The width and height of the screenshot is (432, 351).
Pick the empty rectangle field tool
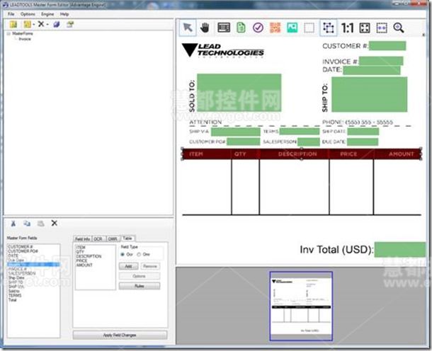click(x=309, y=28)
